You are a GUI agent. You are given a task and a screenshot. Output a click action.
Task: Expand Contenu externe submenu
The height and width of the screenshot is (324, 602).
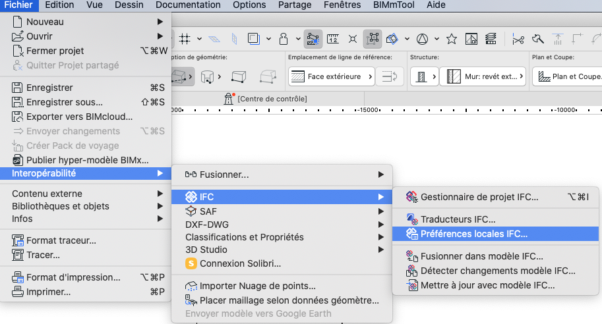click(x=86, y=194)
